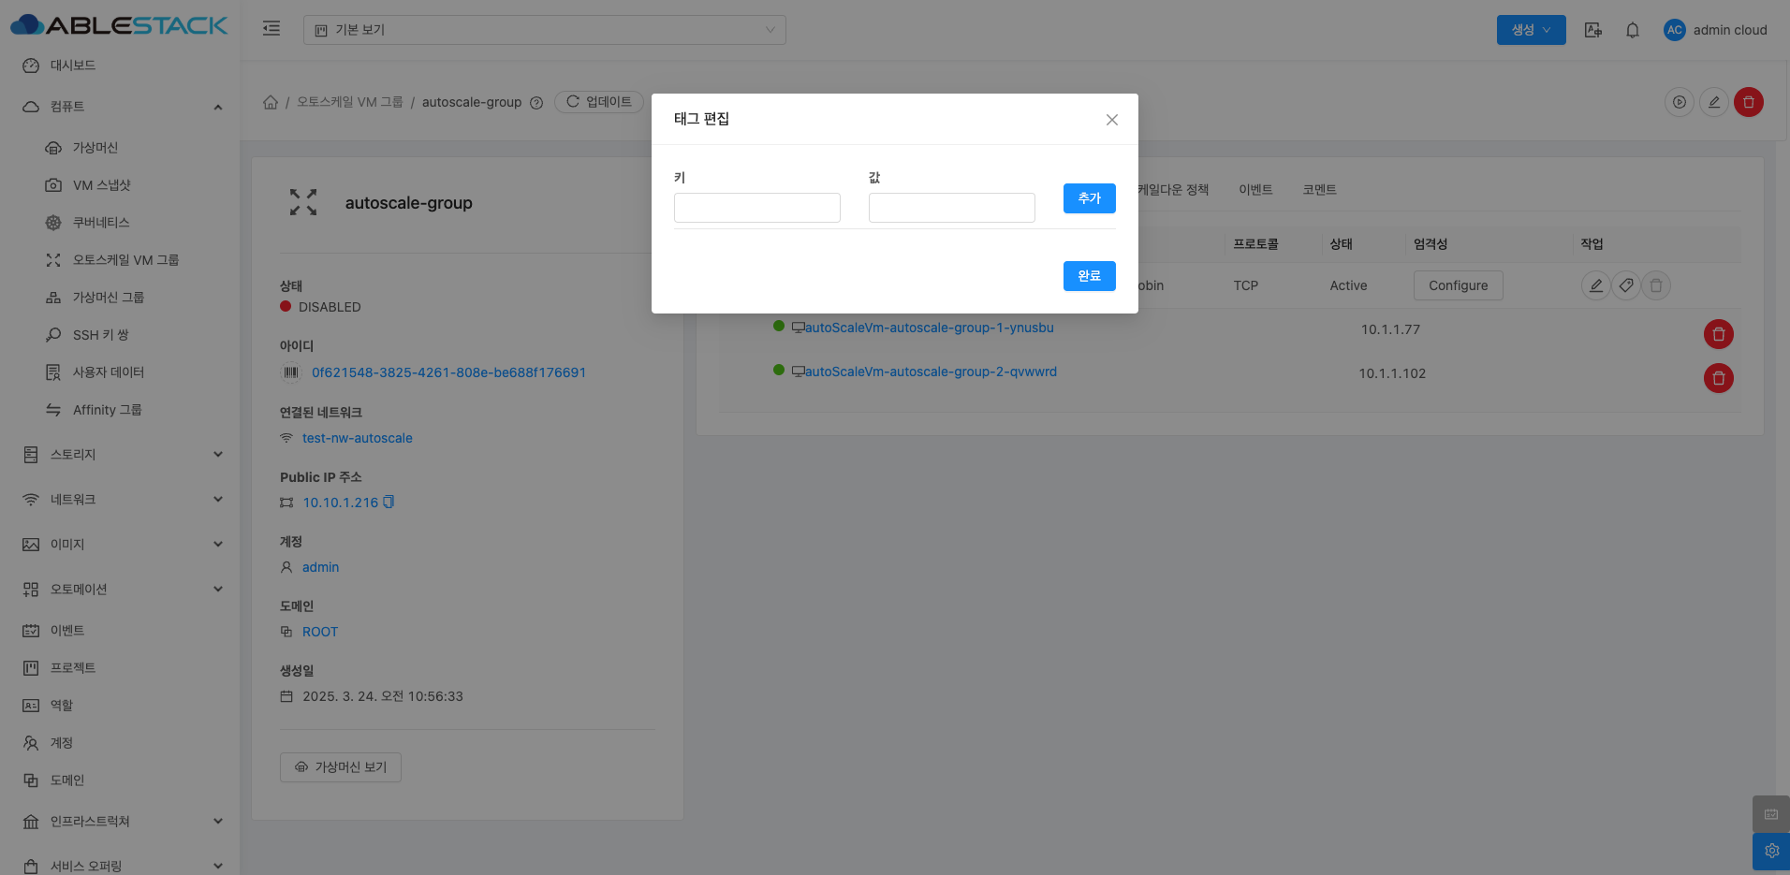Switch to the 코멘트 tab

[1319, 190]
